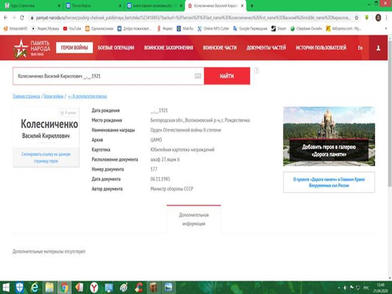Open the virtual keyboard icon in search field

(x=198, y=76)
